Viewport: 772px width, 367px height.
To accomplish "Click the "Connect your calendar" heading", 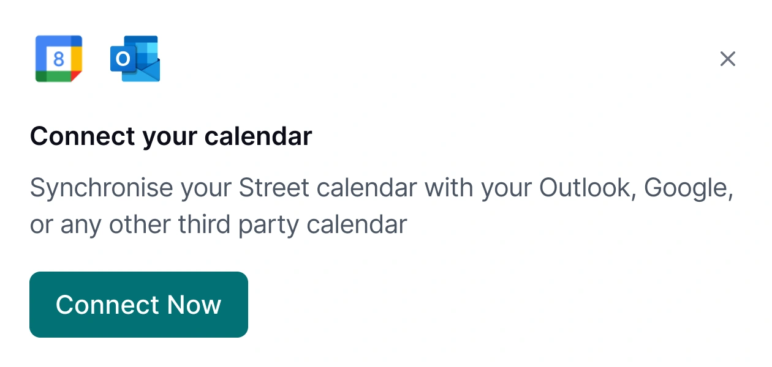I will tap(171, 136).
